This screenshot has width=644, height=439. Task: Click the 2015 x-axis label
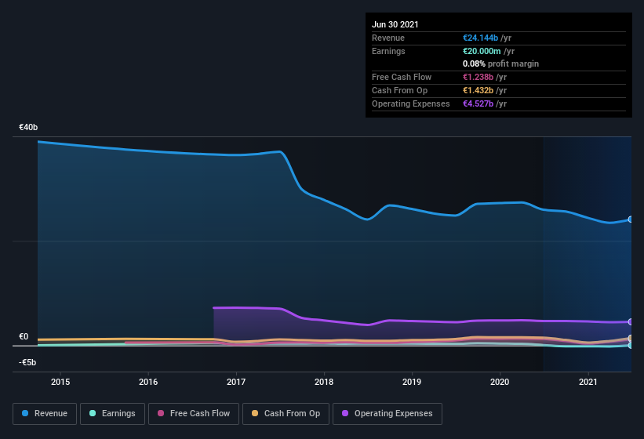60,382
